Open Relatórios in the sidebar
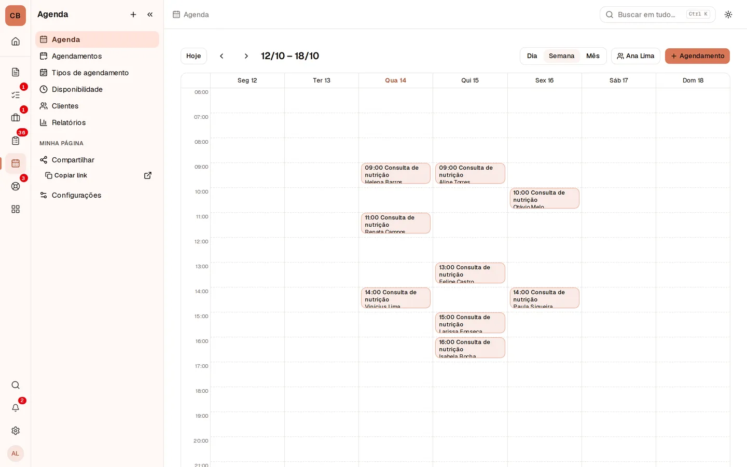Viewport: 747px width, 467px height. [x=97, y=122]
